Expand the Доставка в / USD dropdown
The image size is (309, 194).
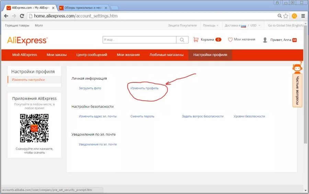(x=242, y=25)
